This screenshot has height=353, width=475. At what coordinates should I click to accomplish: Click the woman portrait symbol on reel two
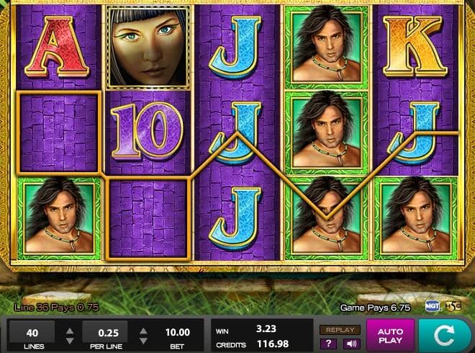(x=148, y=47)
